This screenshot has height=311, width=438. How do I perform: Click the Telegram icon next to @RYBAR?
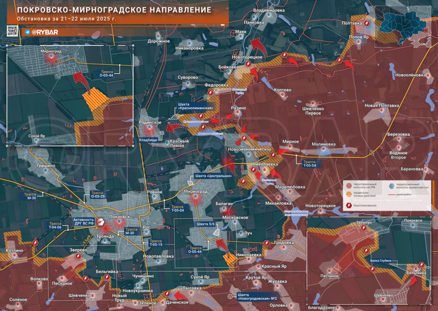(x=27, y=32)
